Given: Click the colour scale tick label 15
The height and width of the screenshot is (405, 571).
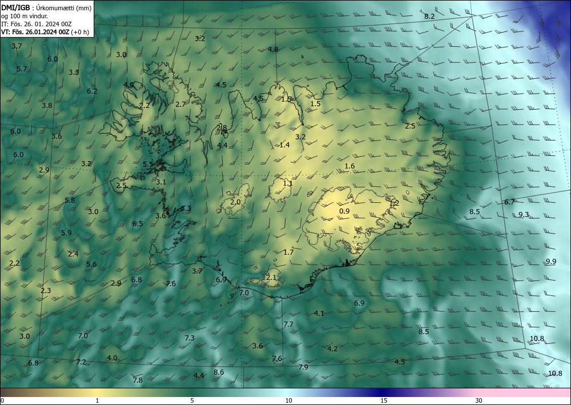Looking at the screenshot, I should point(384,400).
